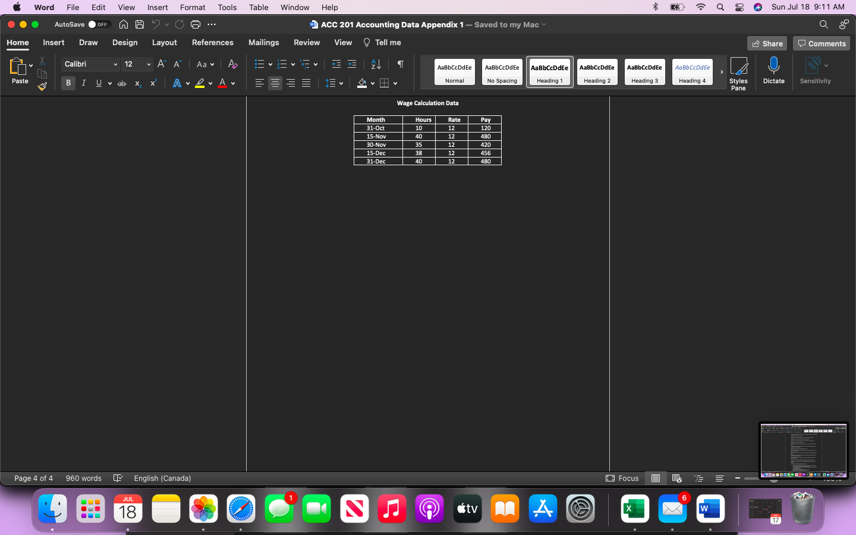Click the Increase Indent icon
The image size is (856, 535).
[x=351, y=64]
